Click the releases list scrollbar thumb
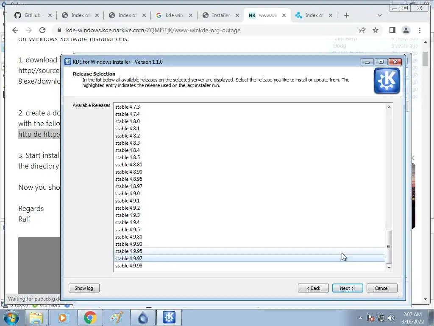The width and height of the screenshot is (434, 326). [x=389, y=247]
